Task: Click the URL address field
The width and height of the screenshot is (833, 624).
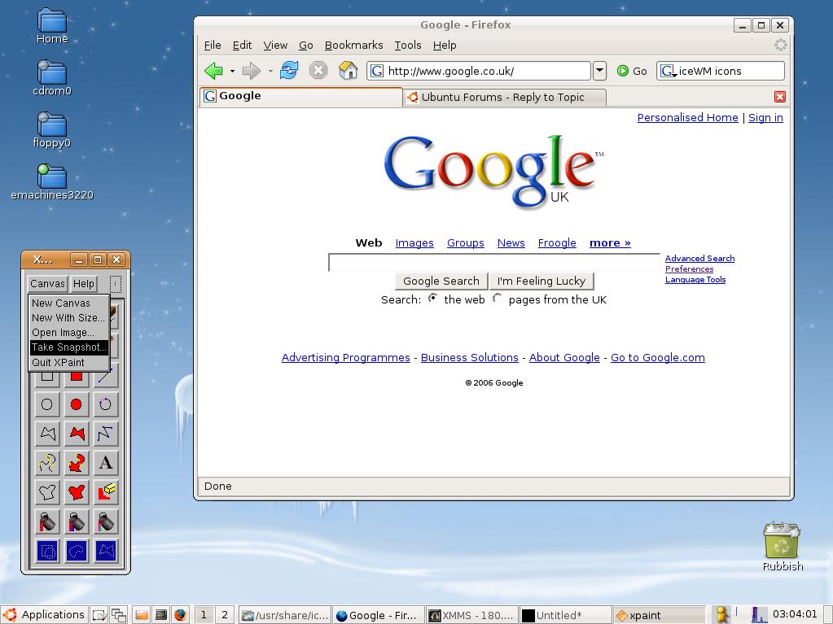Action: [479, 71]
